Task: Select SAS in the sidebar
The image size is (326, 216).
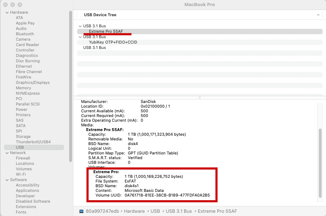Action: pyautogui.click(x=20, y=121)
